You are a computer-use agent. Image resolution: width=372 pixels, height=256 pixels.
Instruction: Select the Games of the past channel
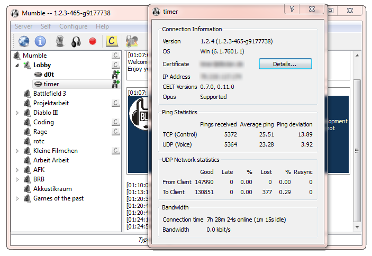point(58,198)
